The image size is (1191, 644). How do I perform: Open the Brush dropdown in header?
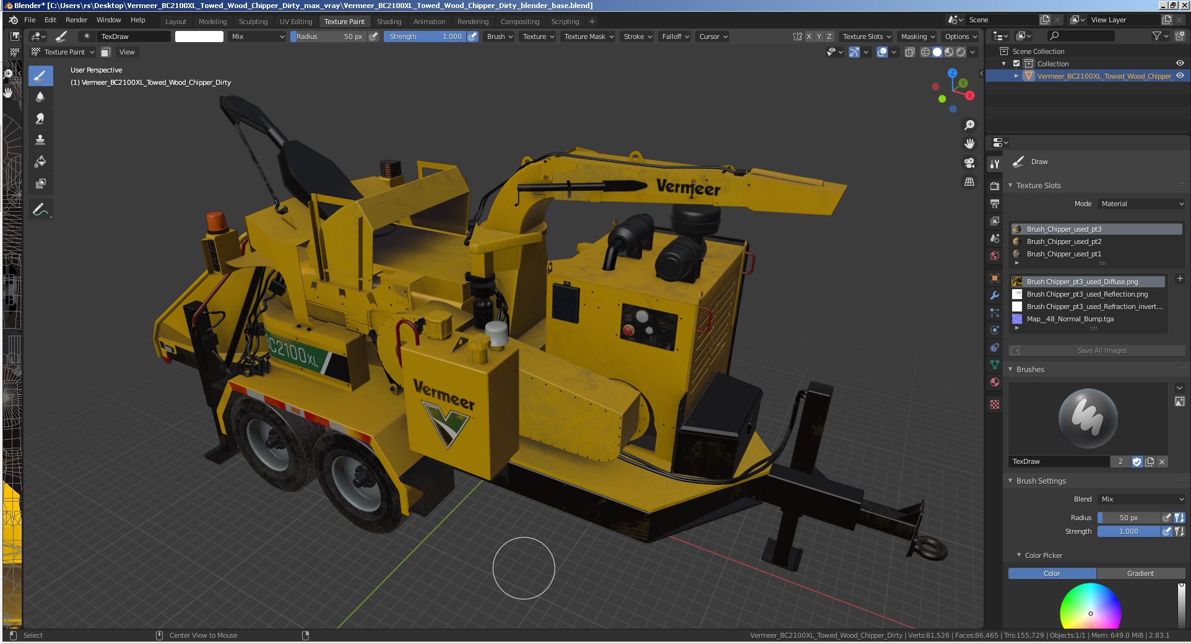500,37
